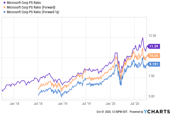
Task: Click the Jan '18 axis label
Action: (x=14, y=104)
